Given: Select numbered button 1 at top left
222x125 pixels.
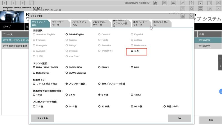Looking at the screenshot, I should tap(4, 3).
